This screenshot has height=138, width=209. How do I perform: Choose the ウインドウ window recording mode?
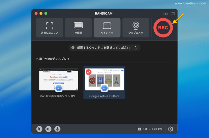click(107, 28)
